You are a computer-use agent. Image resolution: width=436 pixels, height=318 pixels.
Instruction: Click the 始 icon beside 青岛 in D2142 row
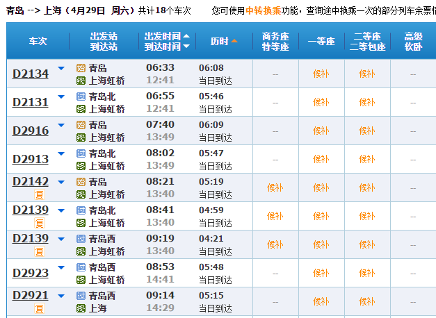(x=81, y=182)
